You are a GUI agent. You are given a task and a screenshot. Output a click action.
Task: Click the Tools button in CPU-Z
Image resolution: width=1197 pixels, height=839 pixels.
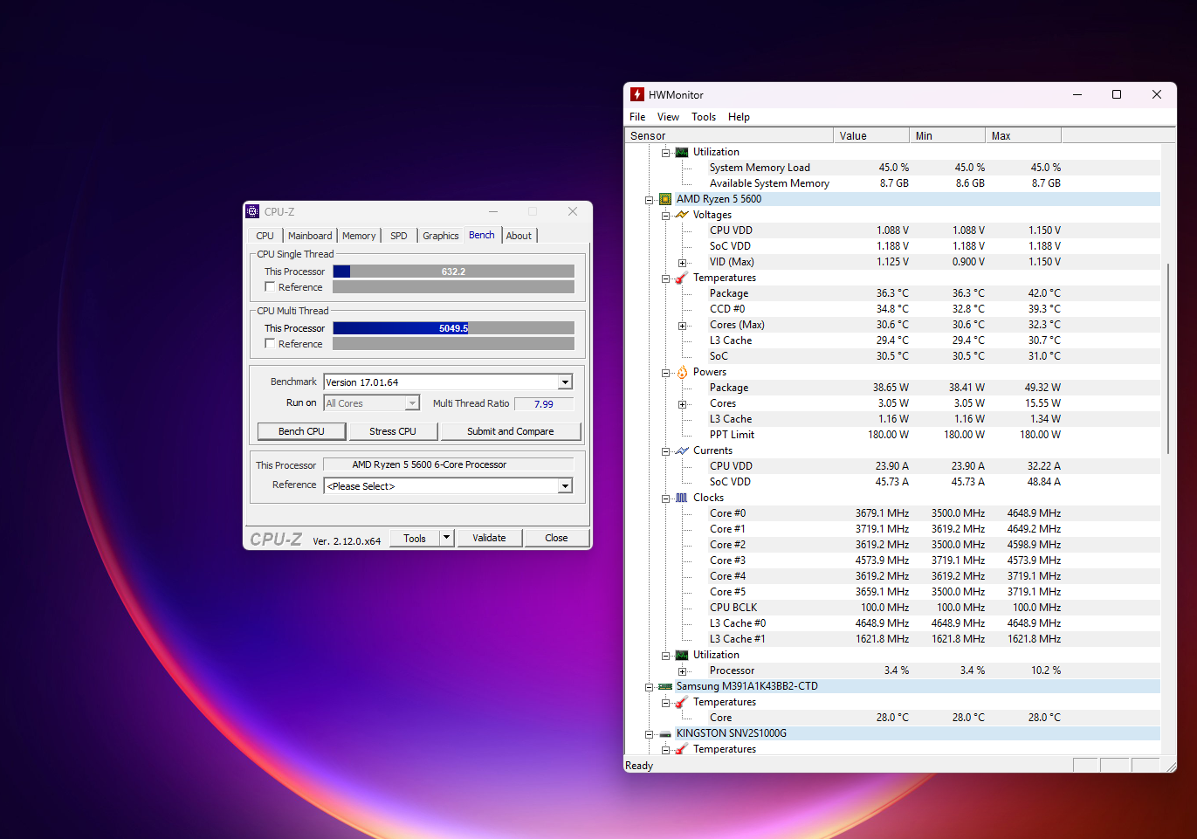click(415, 538)
